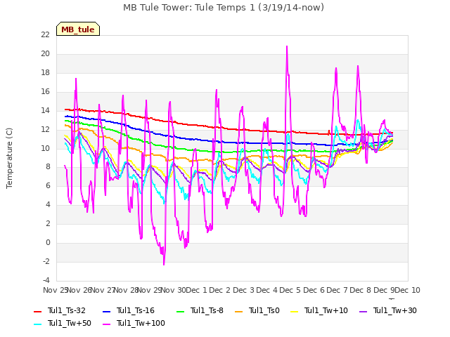Click the Dec 1 x-axis tick label

click(196, 290)
